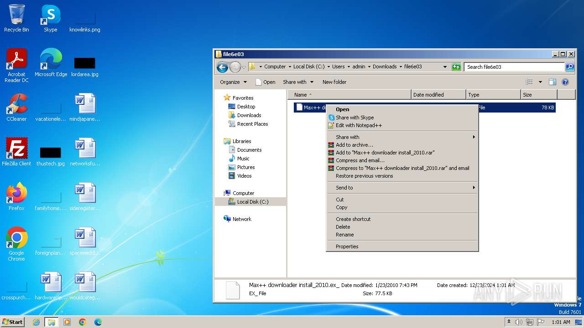584x328 pixels.
Task: Click the Start button
Action: pos(12,322)
